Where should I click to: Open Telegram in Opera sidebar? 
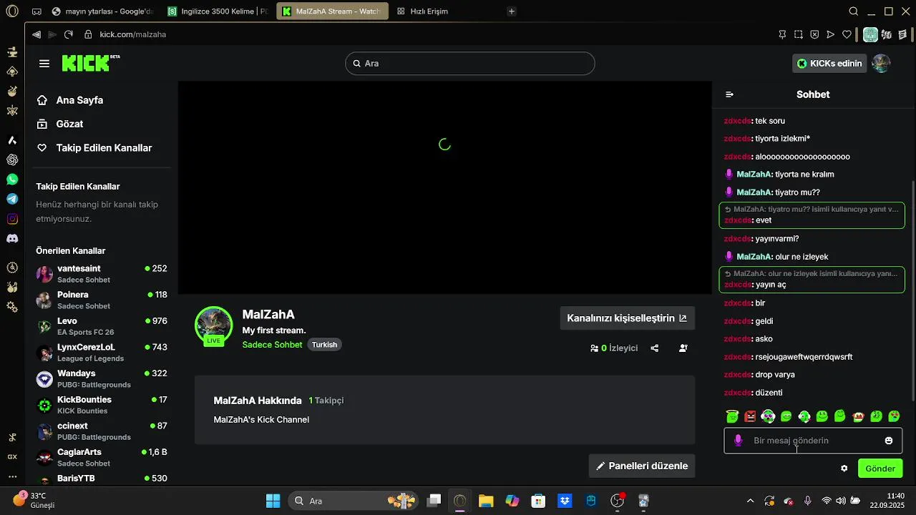12,199
